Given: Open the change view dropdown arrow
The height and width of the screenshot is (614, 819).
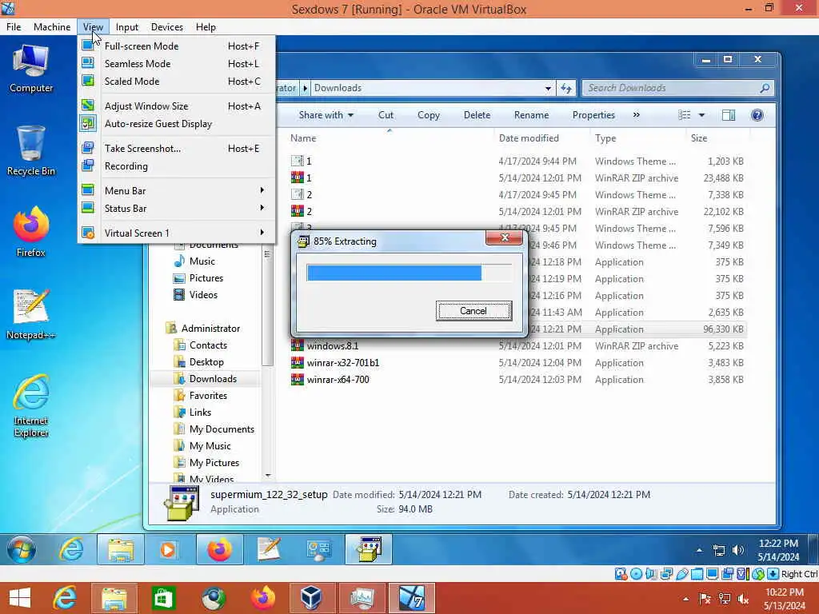Looking at the screenshot, I should [x=701, y=115].
